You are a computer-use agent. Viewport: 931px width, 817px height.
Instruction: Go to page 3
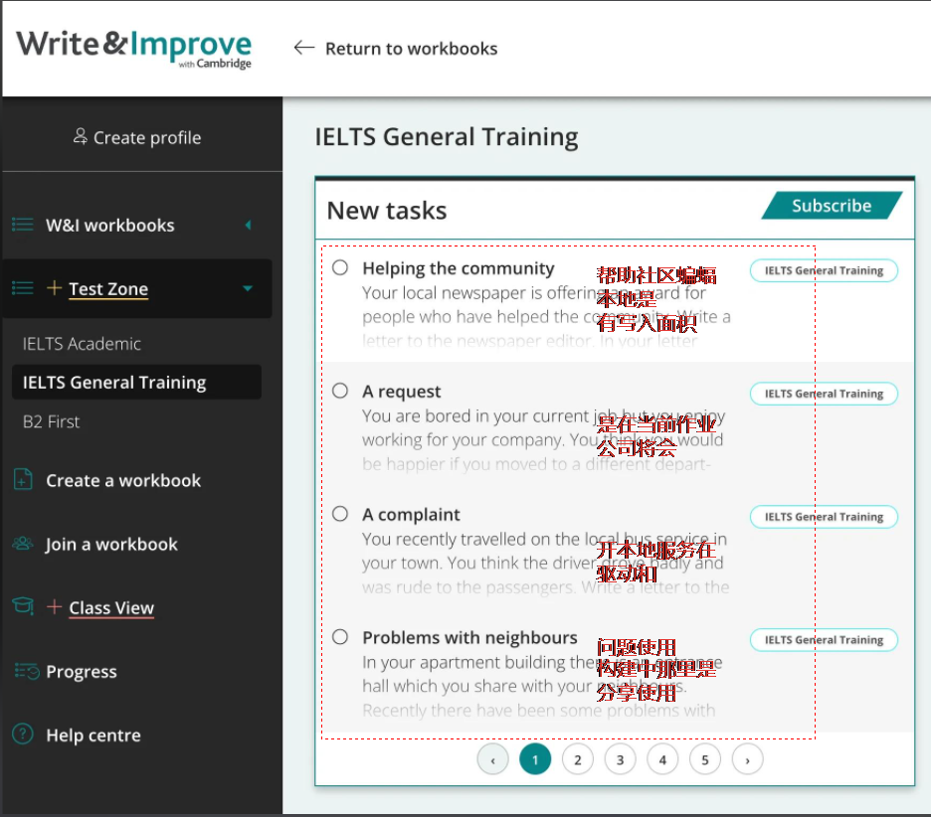[x=620, y=759]
